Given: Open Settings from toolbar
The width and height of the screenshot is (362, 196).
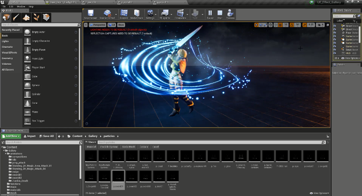Looking at the screenshot, I should point(150,14).
